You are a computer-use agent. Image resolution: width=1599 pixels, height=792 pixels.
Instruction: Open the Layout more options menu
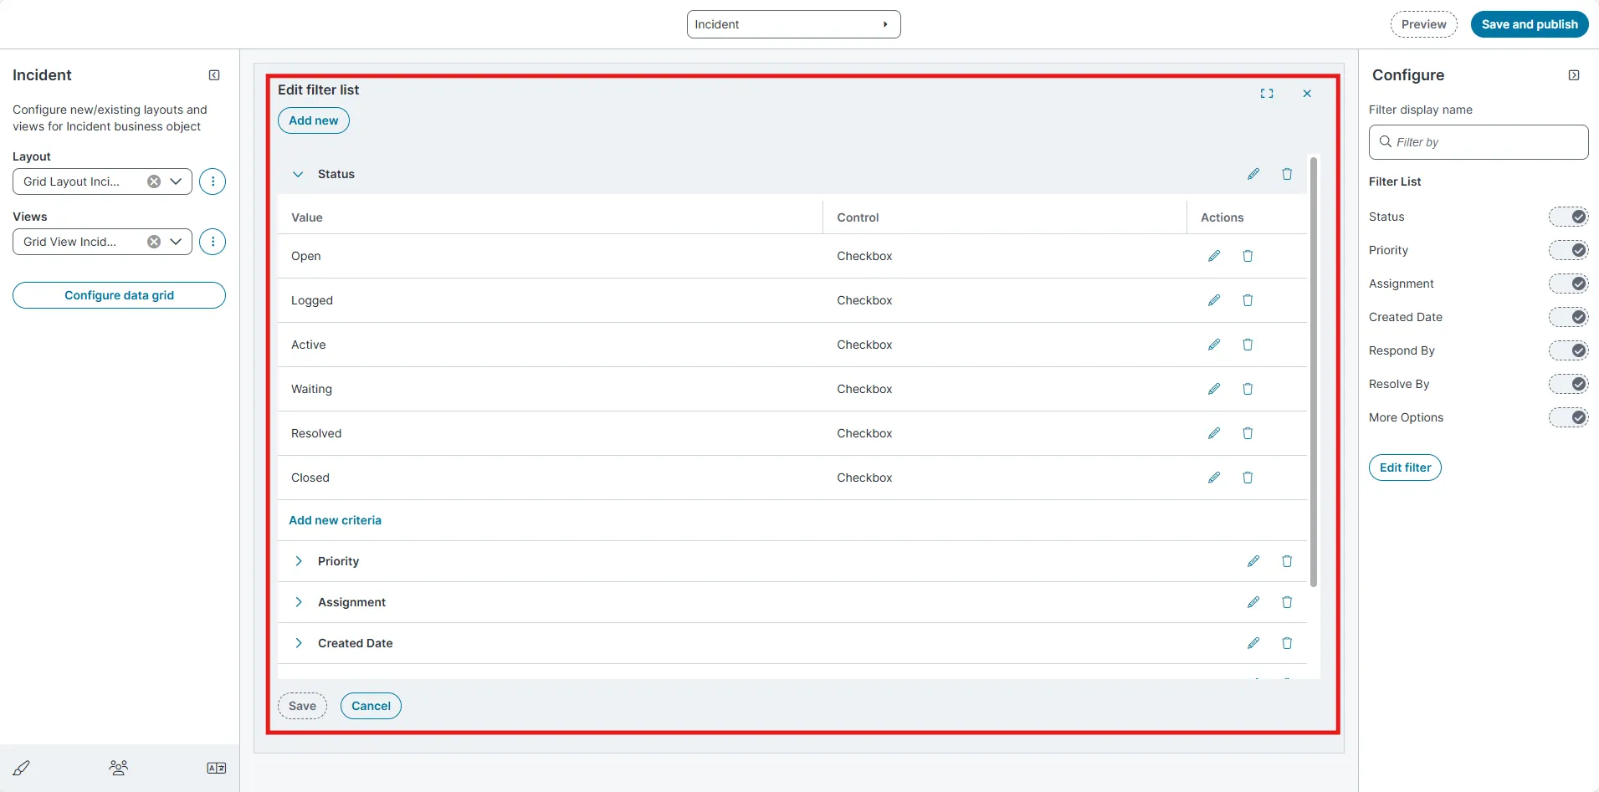[213, 181]
